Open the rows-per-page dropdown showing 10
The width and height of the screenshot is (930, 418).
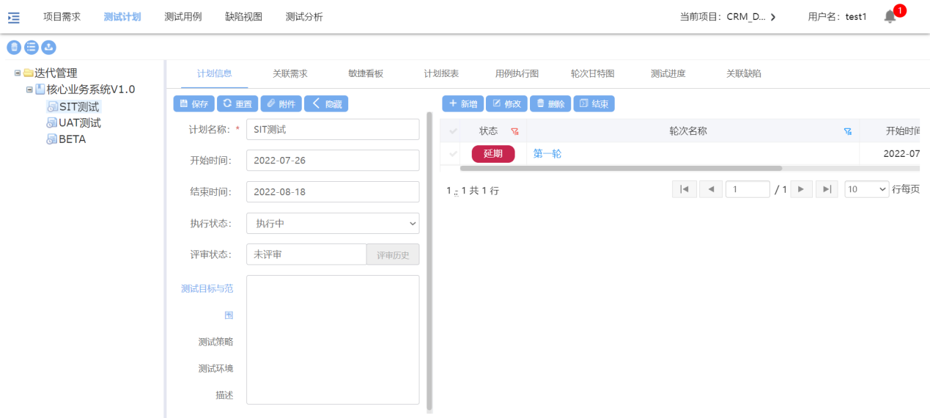[x=867, y=189]
